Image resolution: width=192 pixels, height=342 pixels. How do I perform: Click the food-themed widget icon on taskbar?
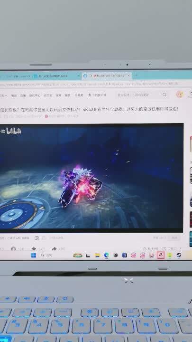pos(77,255)
